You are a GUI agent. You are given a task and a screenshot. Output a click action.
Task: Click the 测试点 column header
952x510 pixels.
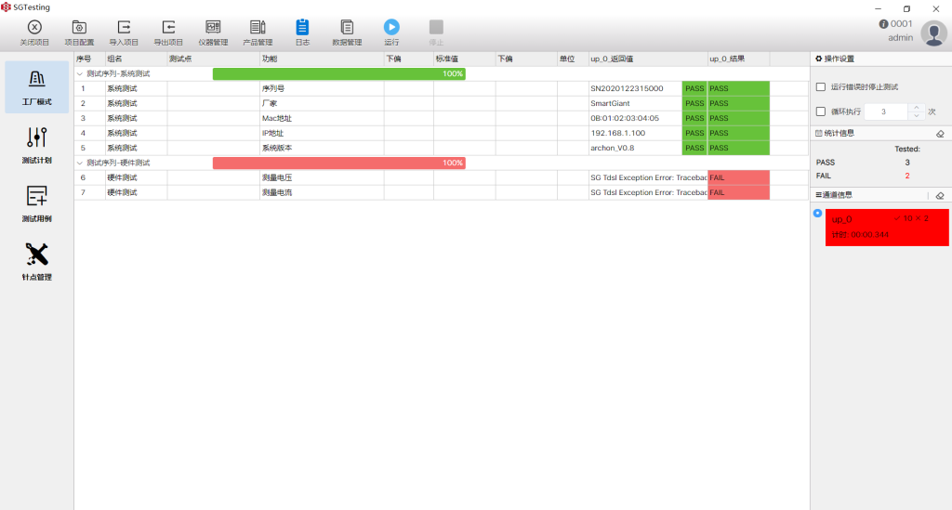pyautogui.click(x=213, y=59)
